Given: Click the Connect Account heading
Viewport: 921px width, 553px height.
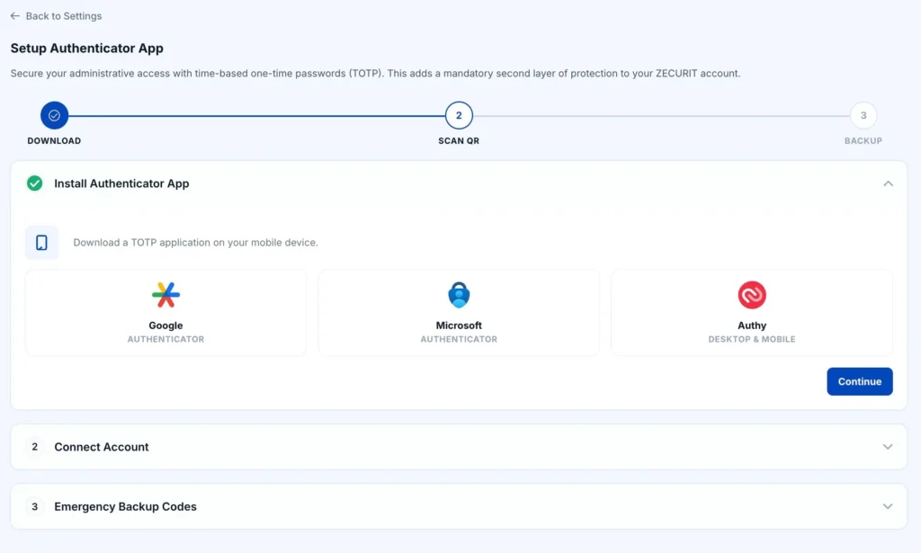Looking at the screenshot, I should point(102,447).
